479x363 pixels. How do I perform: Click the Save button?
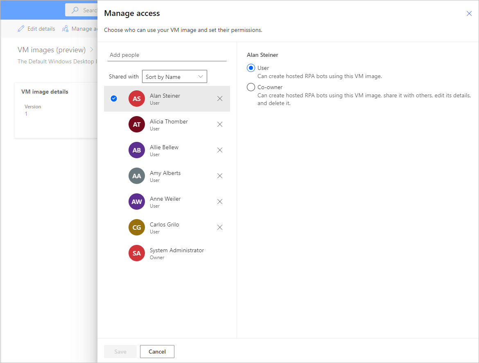pyautogui.click(x=120, y=352)
